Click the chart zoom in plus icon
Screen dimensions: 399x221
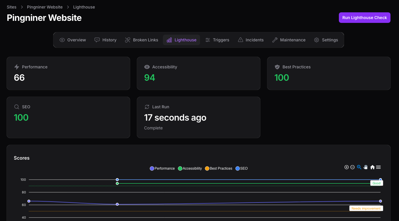346,167
